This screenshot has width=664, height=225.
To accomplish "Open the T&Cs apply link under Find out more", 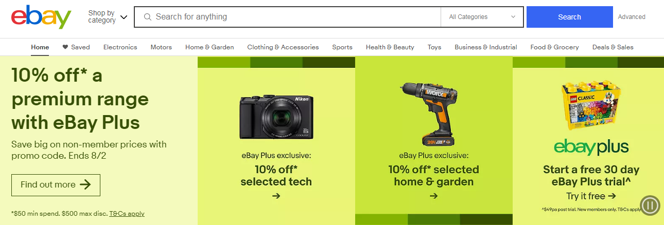I will coord(127,214).
